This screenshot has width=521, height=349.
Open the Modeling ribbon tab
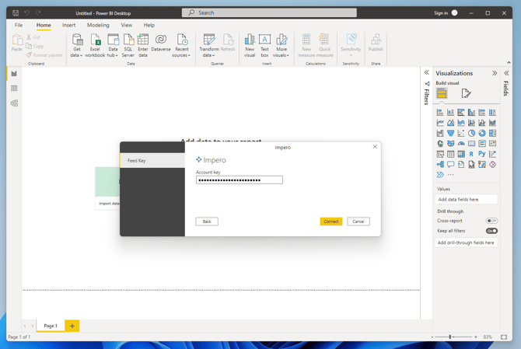click(x=98, y=25)
